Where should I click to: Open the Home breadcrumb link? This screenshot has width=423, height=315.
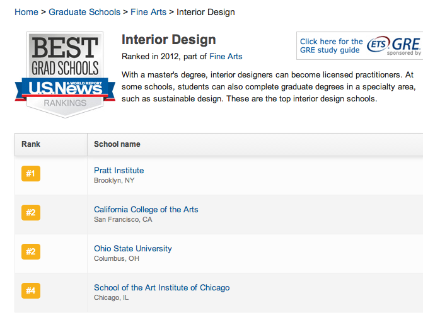pos(26,12)
